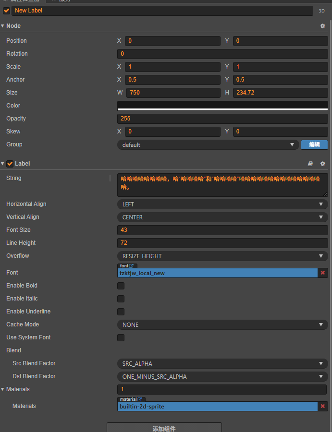This screenshot has height=432, width=332.
Task: Open the Overflow RESIZE_HEIGHT dropdown
Action: [x=222, y=256]
